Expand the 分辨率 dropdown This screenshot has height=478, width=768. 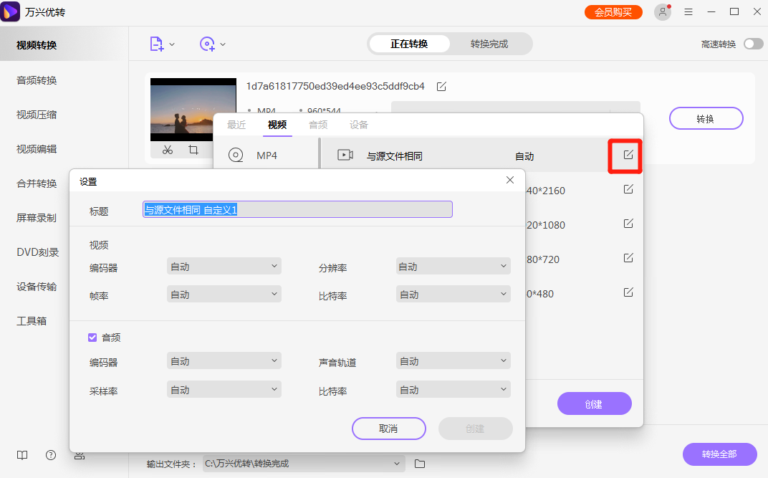[453, 266]
